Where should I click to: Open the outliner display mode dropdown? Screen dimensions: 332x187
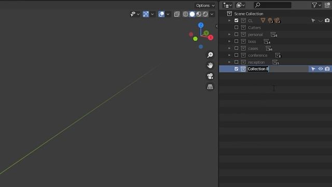pyautogui.click(x=241, y=5)
